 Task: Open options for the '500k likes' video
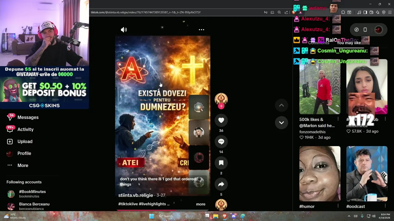click(x=338, y=119)
